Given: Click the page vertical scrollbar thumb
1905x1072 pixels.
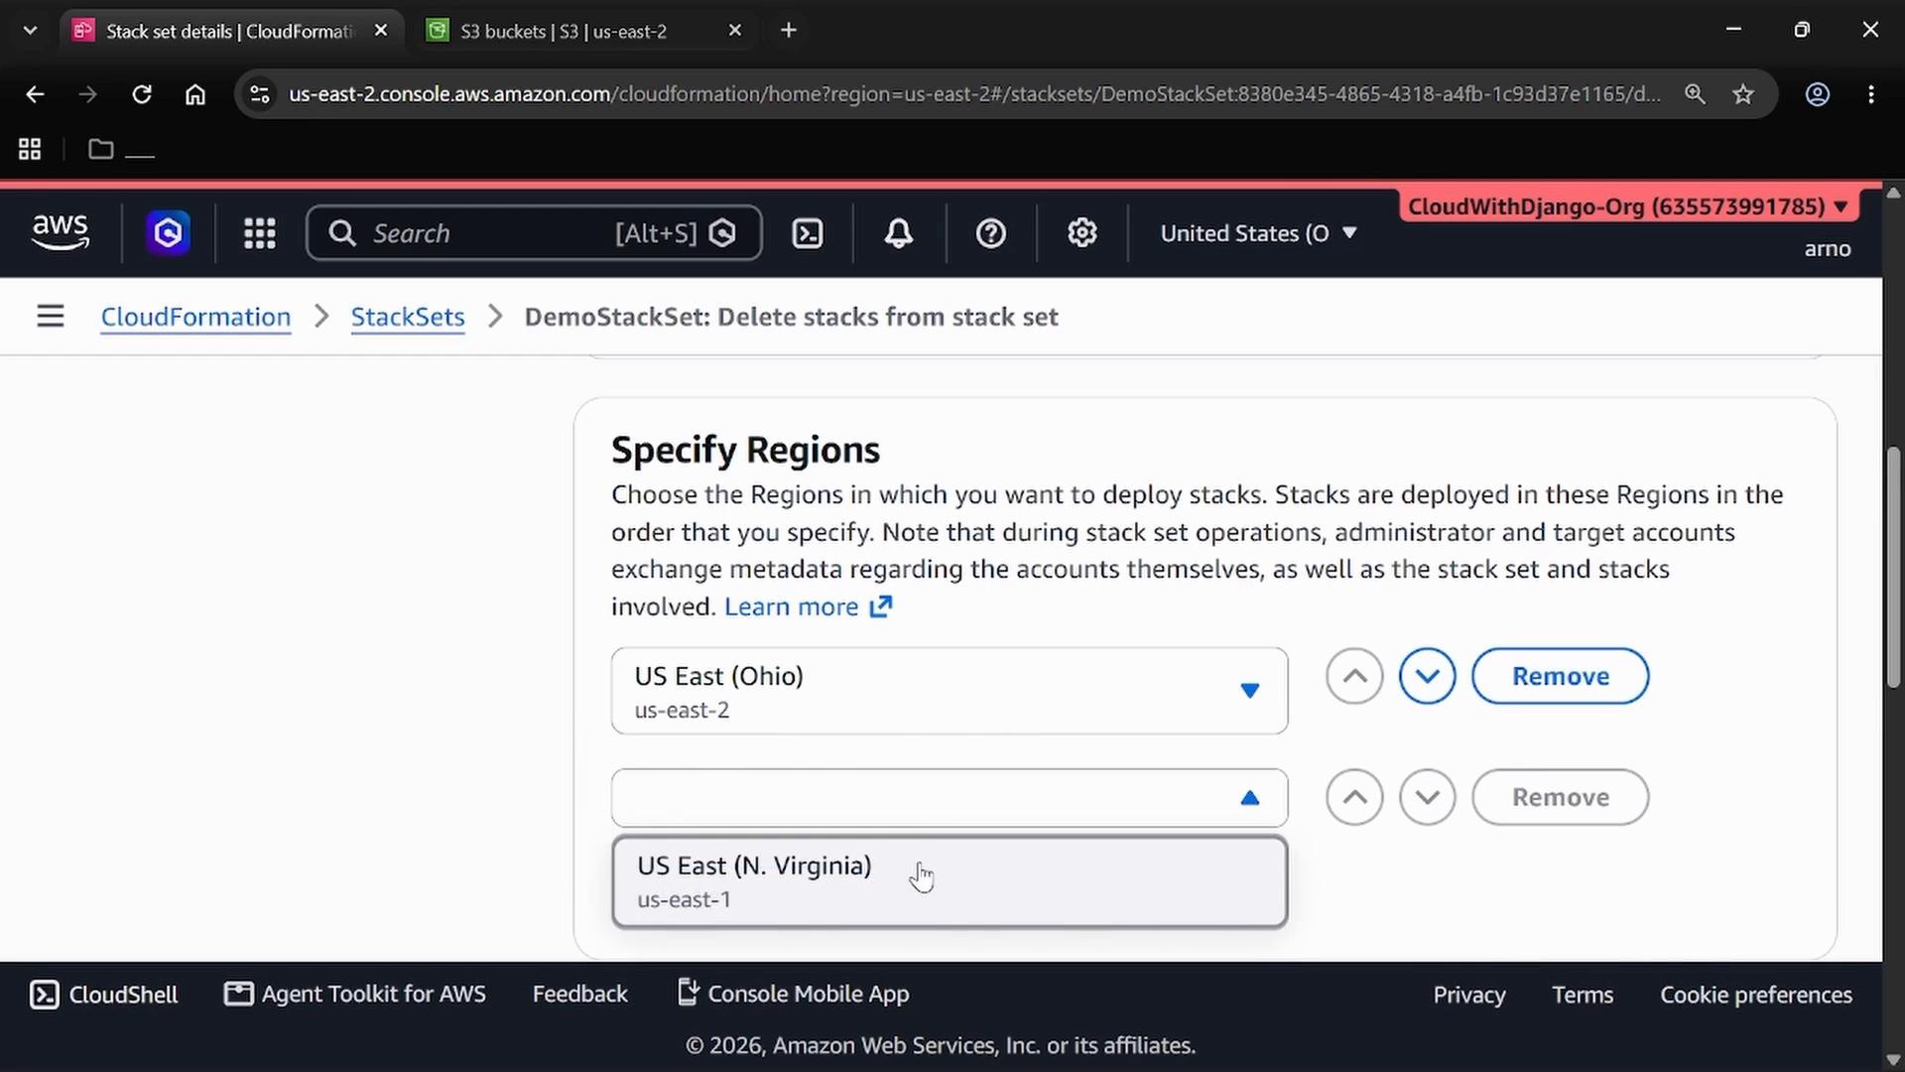Looking at the screenshot, I should click(x=1893, y=568).
